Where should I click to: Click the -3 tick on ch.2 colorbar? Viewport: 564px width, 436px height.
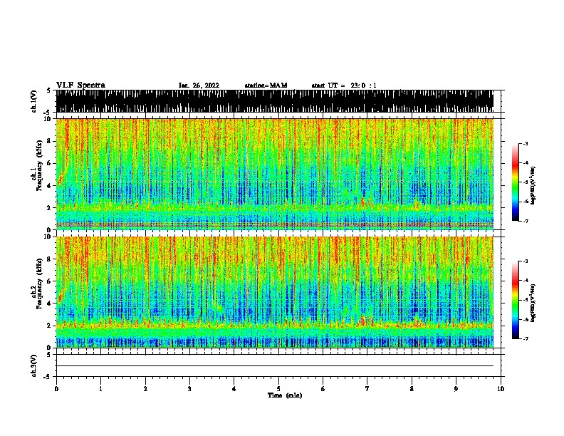525,261
